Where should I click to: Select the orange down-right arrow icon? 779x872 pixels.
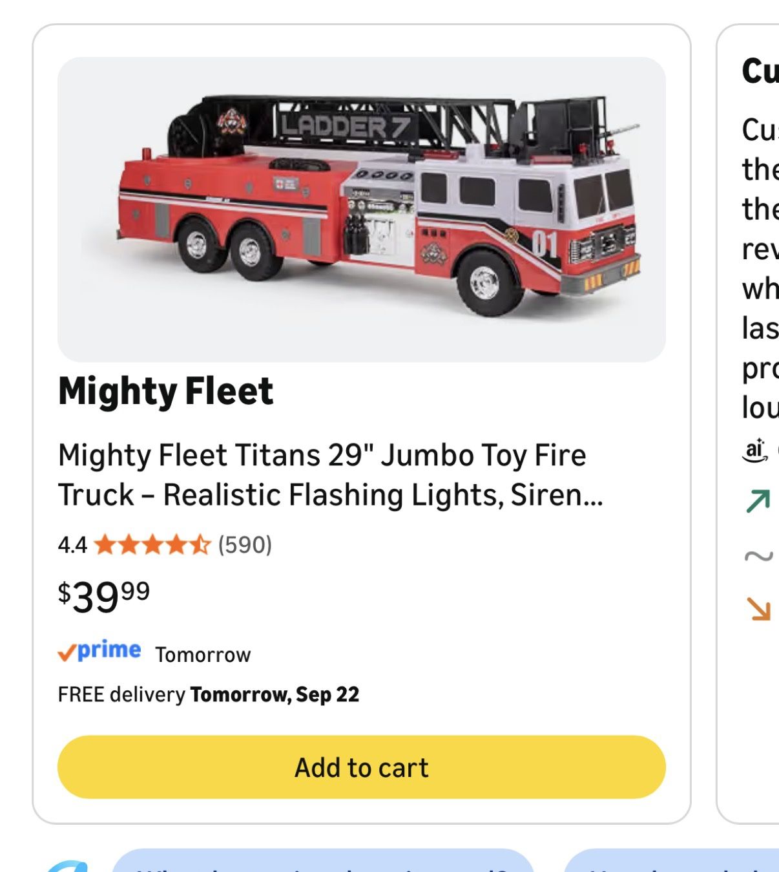[x=758, y=608]
